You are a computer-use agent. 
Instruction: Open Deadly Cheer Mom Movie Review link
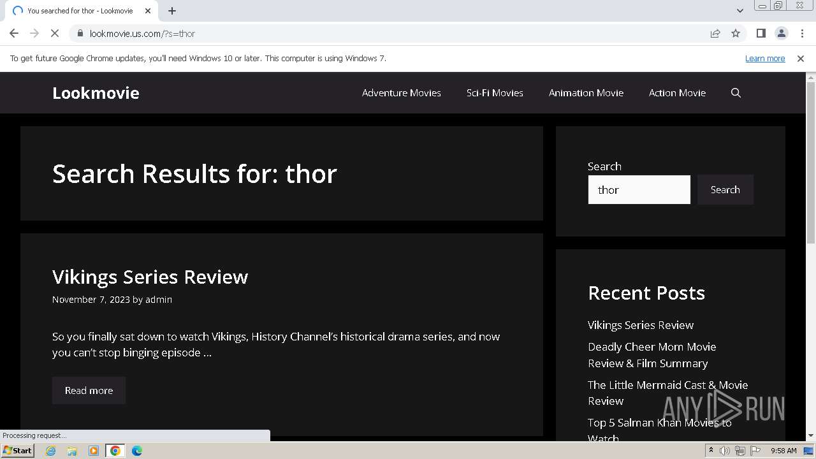click(652, 355)
